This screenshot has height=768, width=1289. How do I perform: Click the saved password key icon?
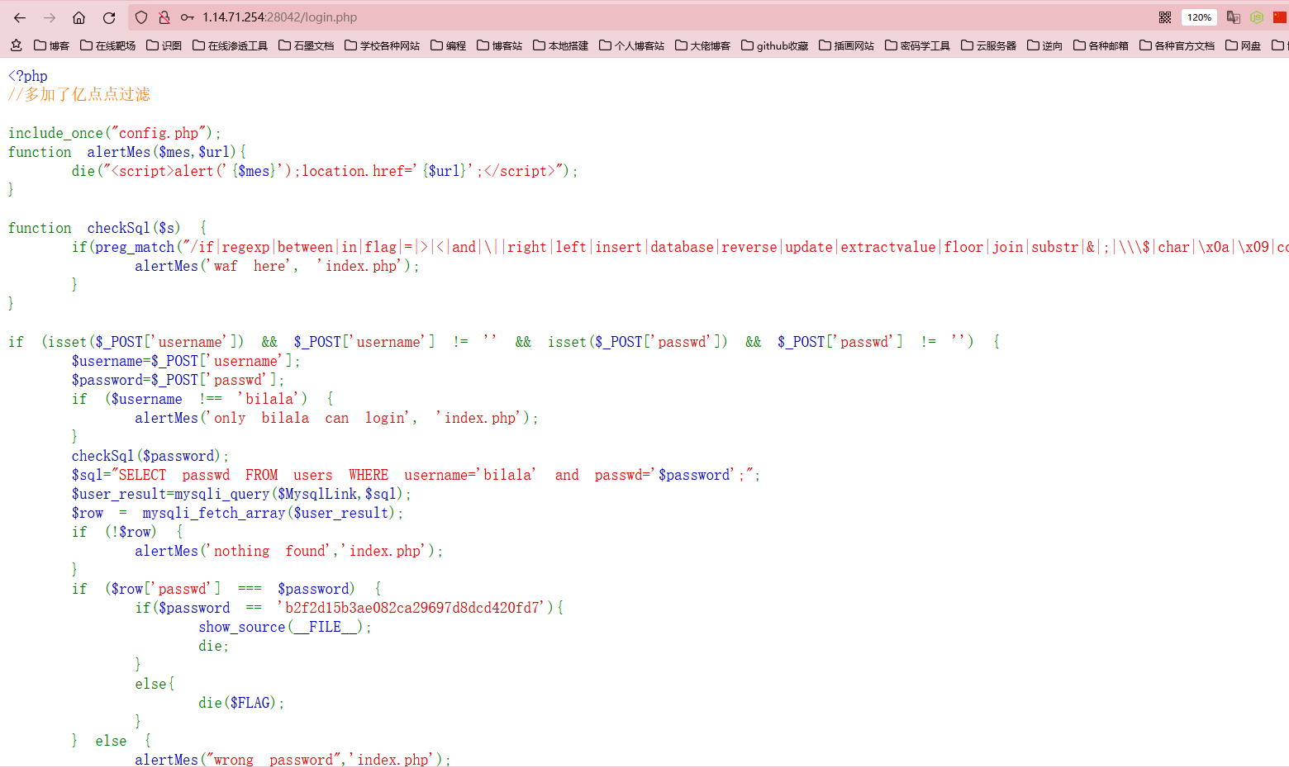pos(188,17)
